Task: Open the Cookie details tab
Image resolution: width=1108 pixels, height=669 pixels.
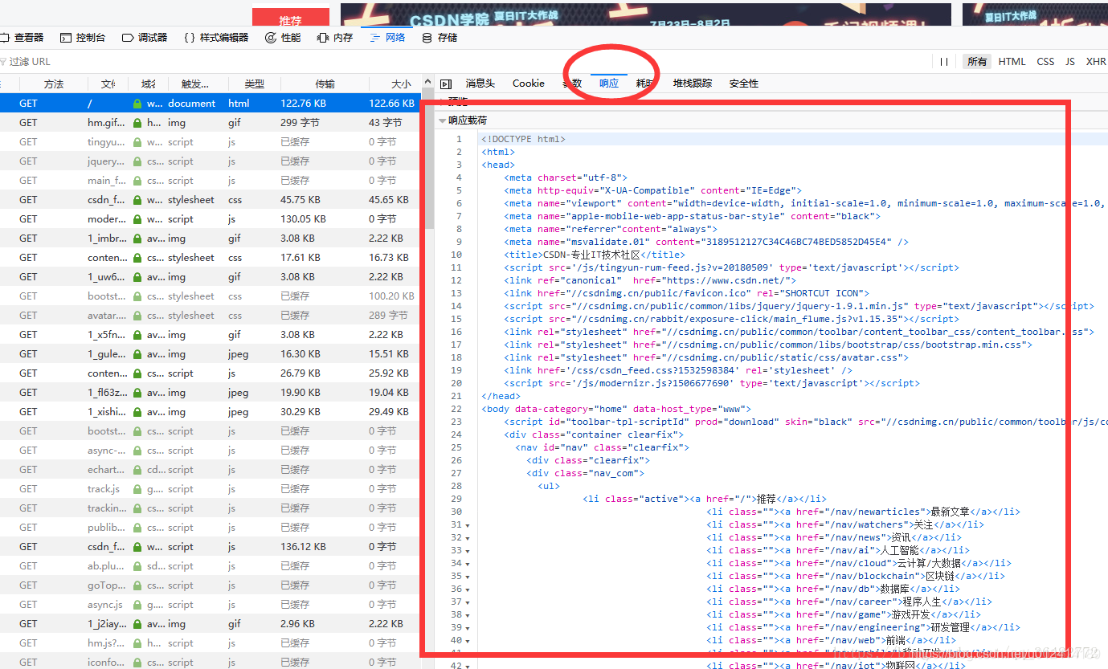Action: pos(529,84)
